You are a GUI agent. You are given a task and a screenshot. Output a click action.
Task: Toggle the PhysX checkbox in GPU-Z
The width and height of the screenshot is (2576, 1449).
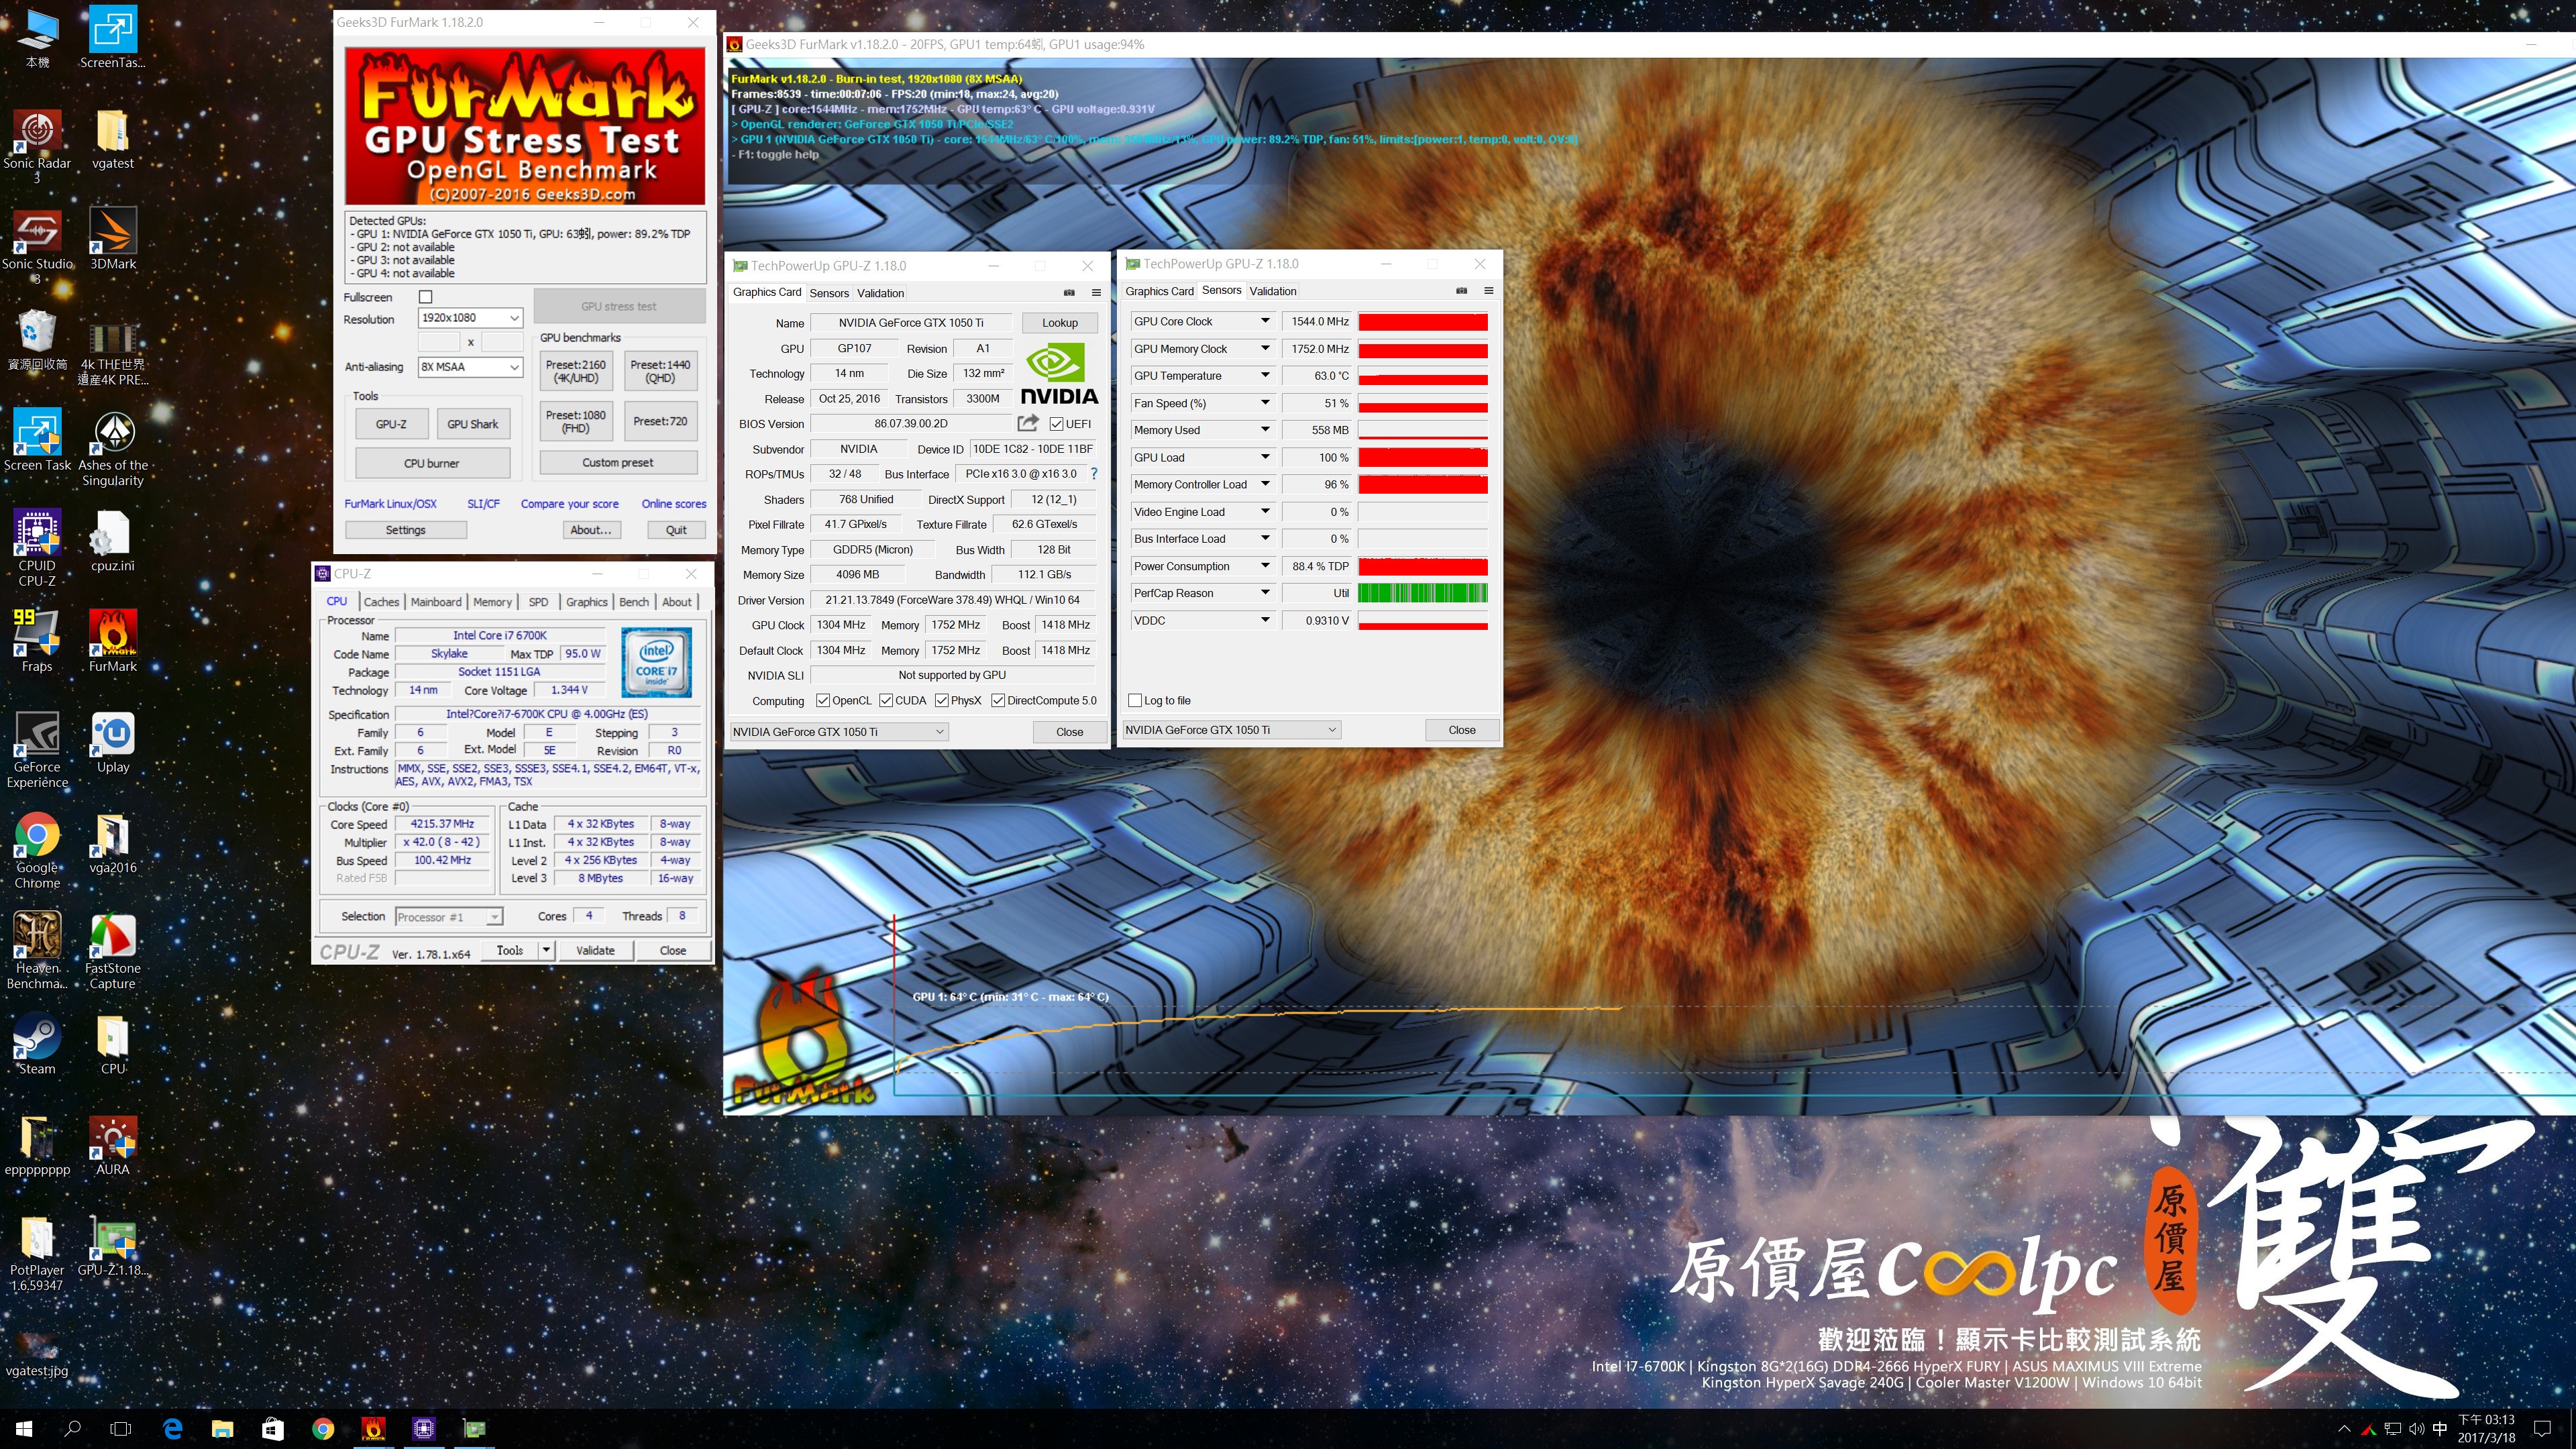click(x=941, y=701)
